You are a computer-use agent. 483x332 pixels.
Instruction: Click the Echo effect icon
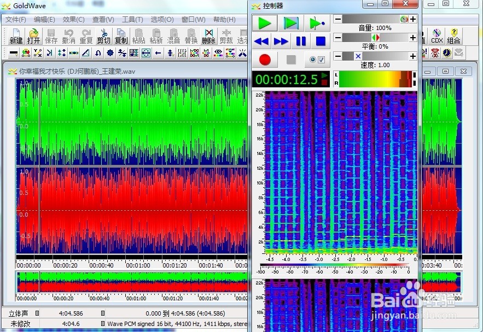coord(50,53)
